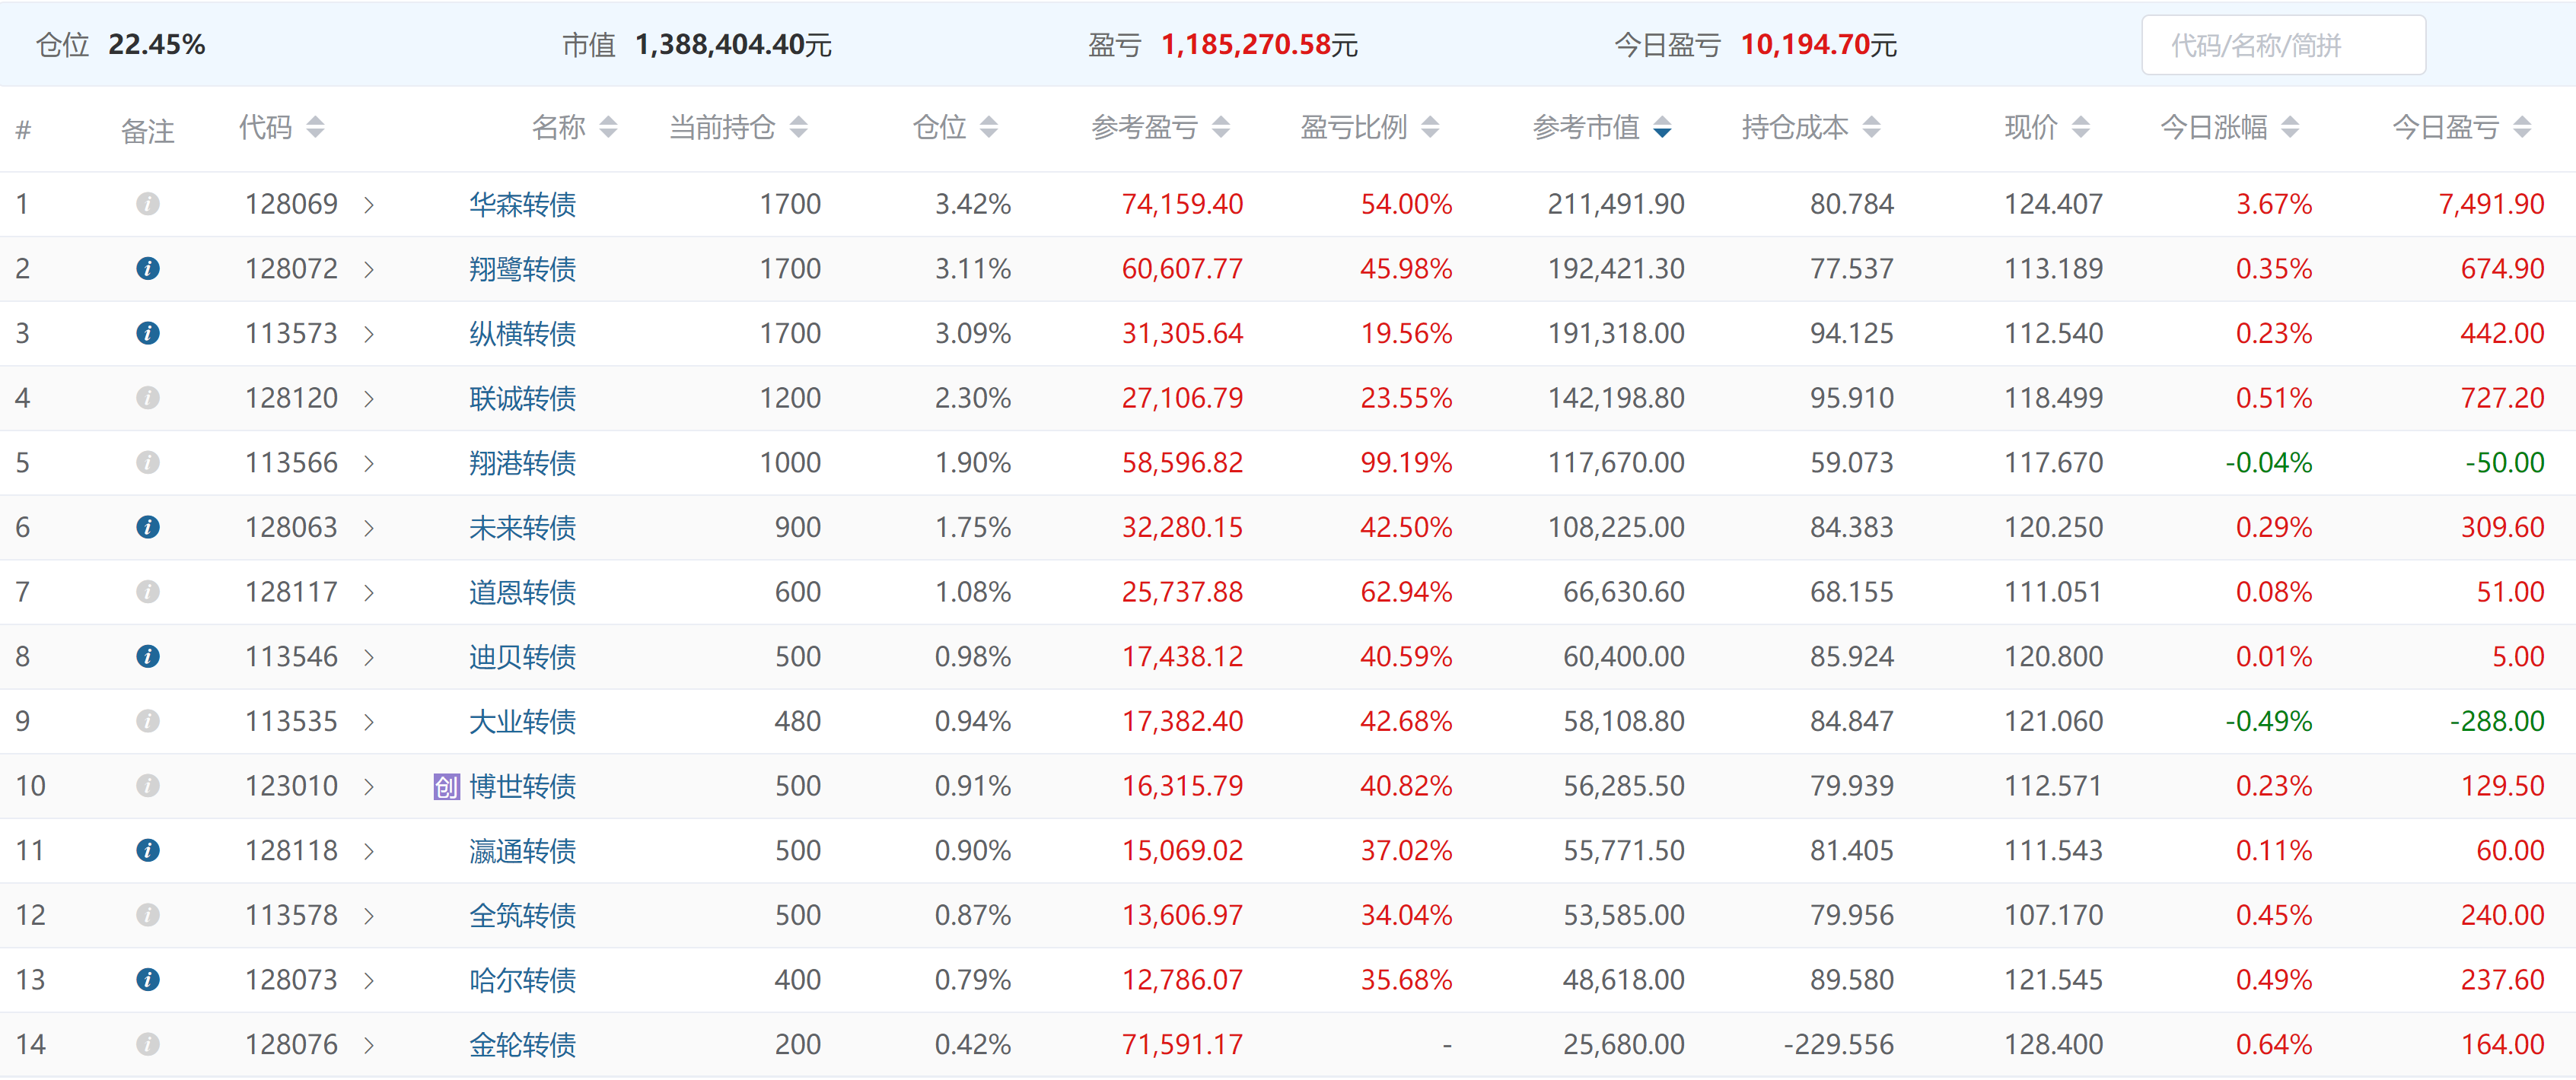Click the 代码/名称/简拼 search box
The width and height of the screenshot is (2576, 1080).
pyautogui.click(x=2283, y=45)
